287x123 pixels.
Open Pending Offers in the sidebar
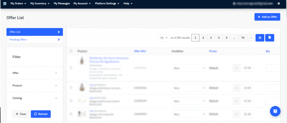pyautogui.click(x=34, y=40)
